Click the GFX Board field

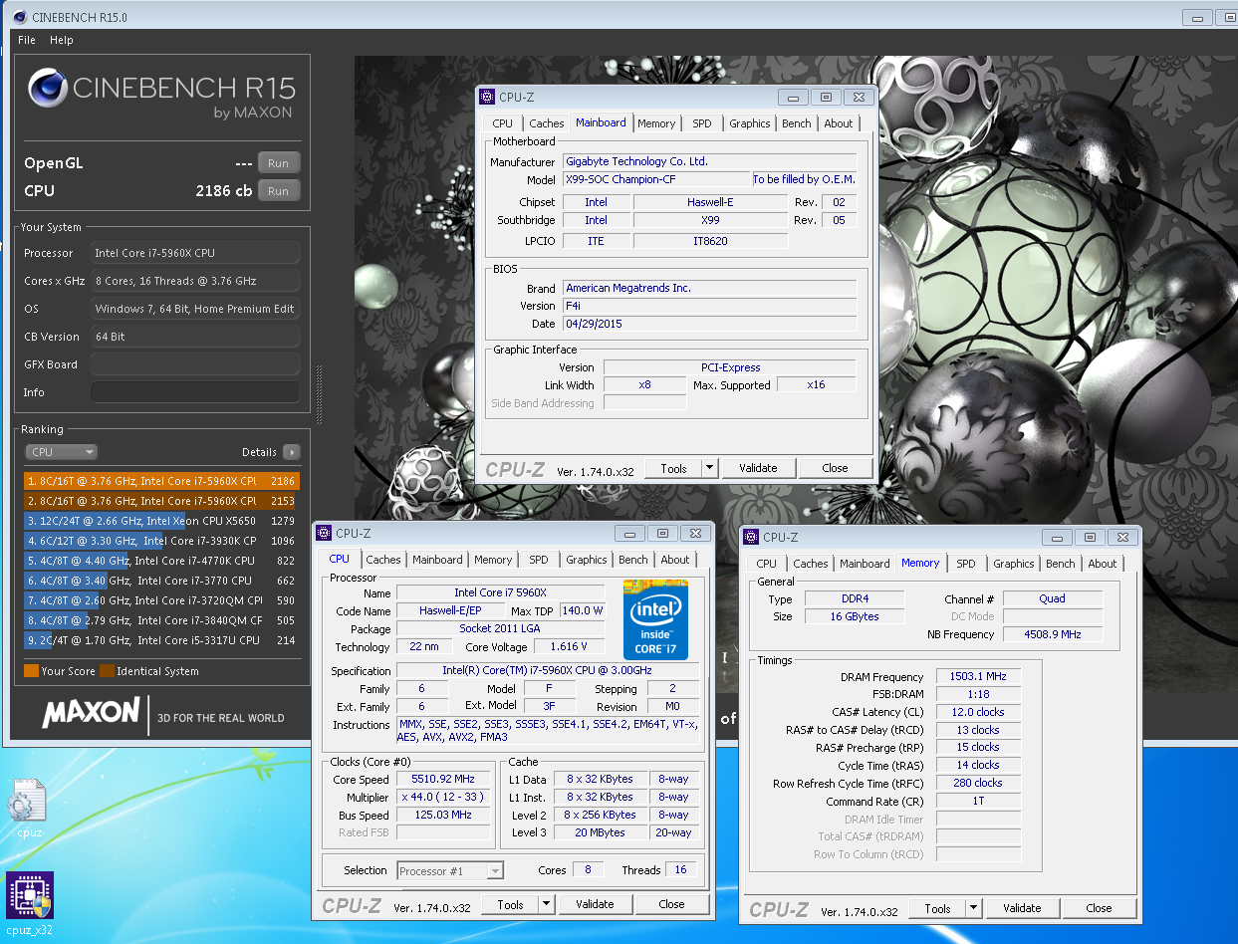click(x=195, y=364)
